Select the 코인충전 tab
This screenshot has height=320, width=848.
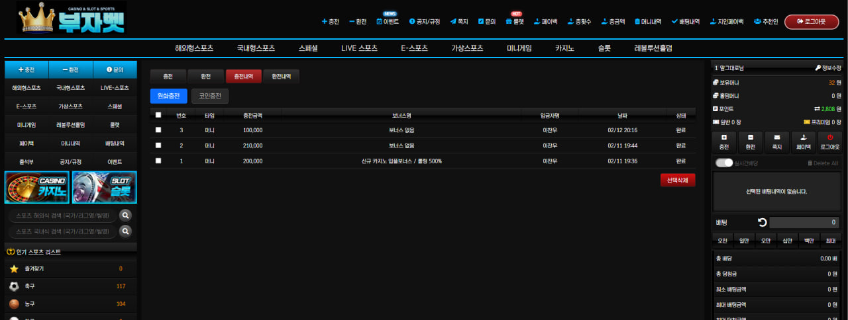(x=210, y=97)
